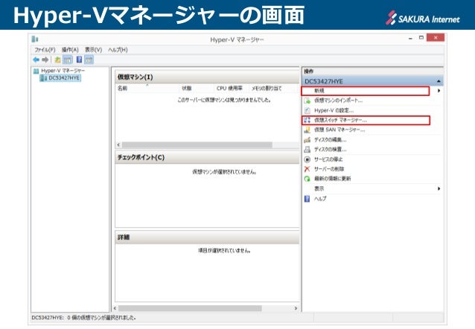The height and width of the screenshot is (329, 475).
Task: Click the Forward arrow toolbar icon
Action: click(x=45, y=60)
